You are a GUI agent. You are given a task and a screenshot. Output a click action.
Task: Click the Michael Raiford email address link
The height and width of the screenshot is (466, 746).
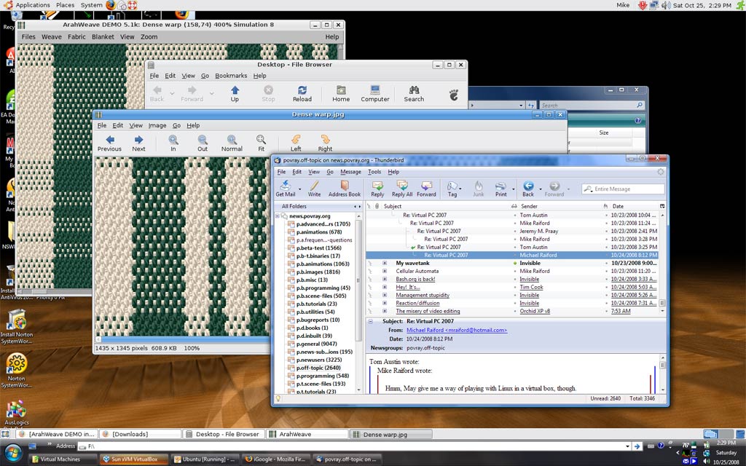(x=456, y=330)
